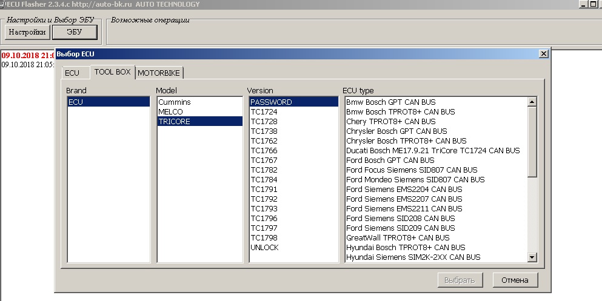The width and height of the screenshot is (602, 301).
Task: Click the ECU type list scroll-down arrow
Action: click(532, 257)
